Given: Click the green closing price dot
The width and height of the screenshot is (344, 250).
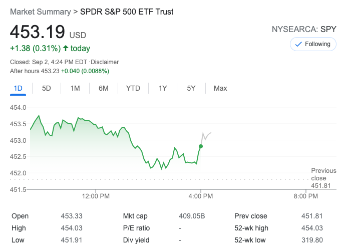Looking at the screenshot, I should 201,146.
